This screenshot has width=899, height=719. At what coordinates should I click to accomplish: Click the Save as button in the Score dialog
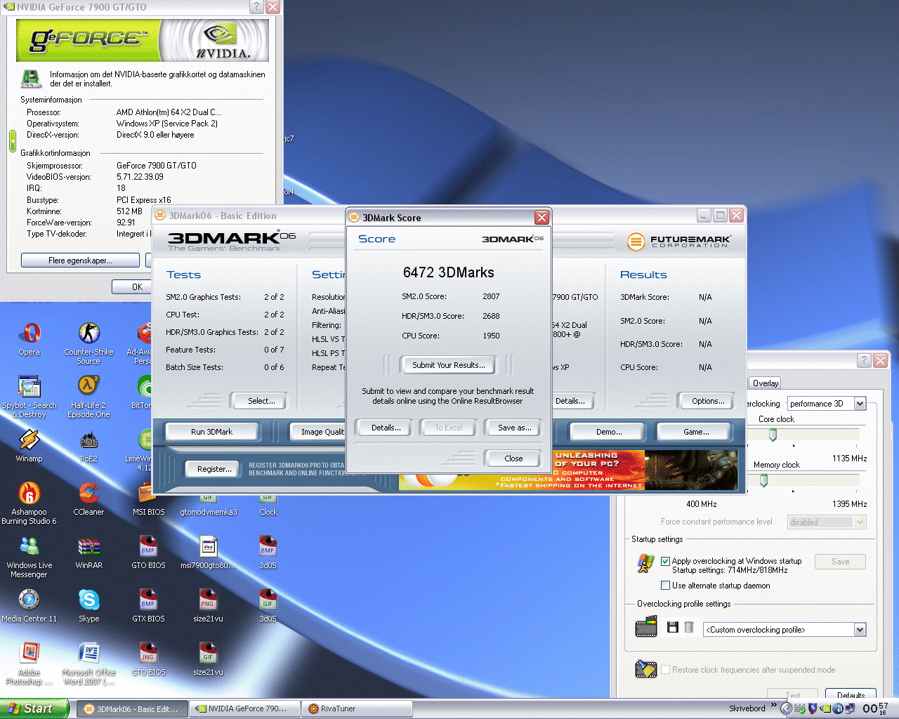click(514, 428)
